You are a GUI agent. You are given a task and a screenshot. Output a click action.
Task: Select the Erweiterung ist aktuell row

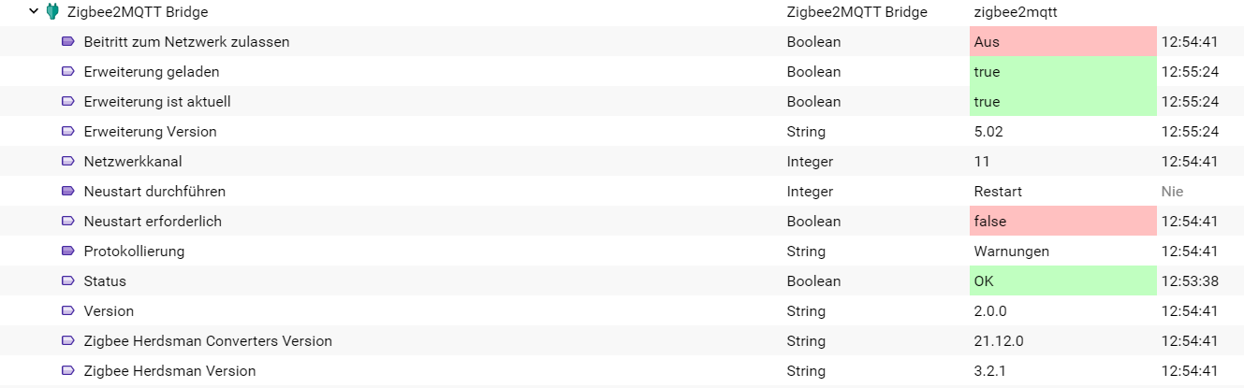[x=622, y=102]
